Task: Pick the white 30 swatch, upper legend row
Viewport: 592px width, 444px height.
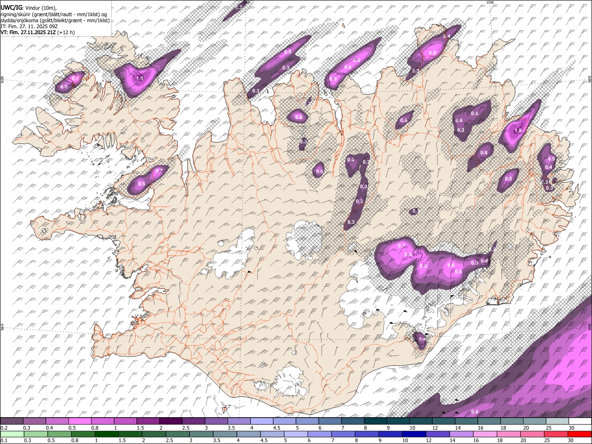Action: 580,421
